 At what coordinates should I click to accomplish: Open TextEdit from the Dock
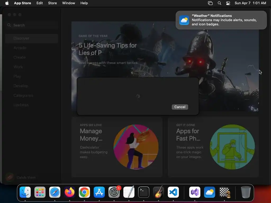pyautogui.click(x=129, y=192)
